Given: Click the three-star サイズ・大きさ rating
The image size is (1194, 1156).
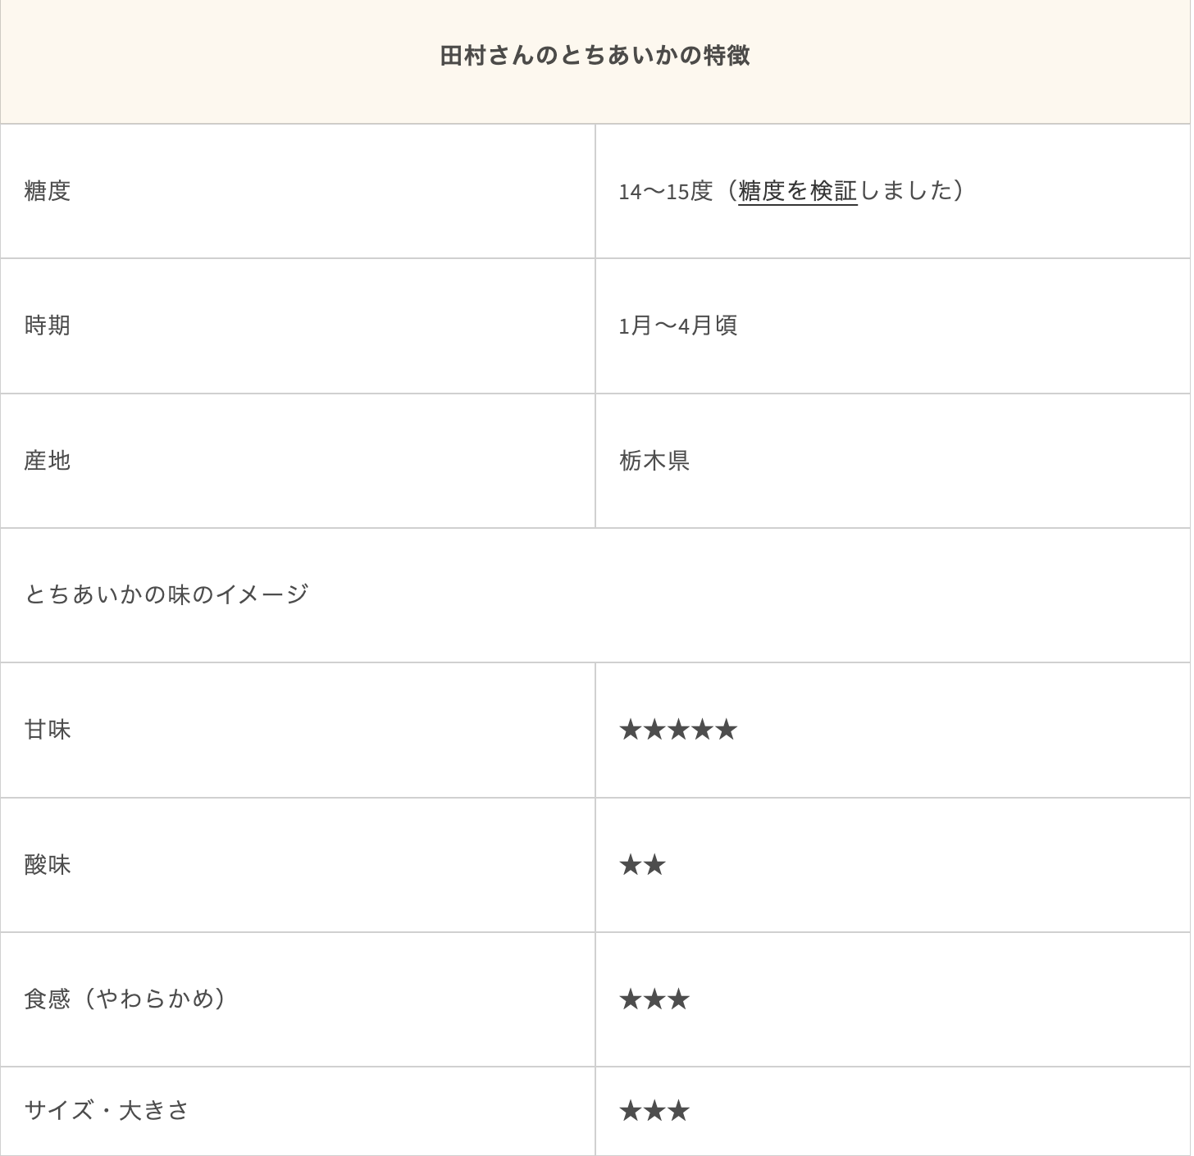Looking at the screenshot, I should point(654,1111).
